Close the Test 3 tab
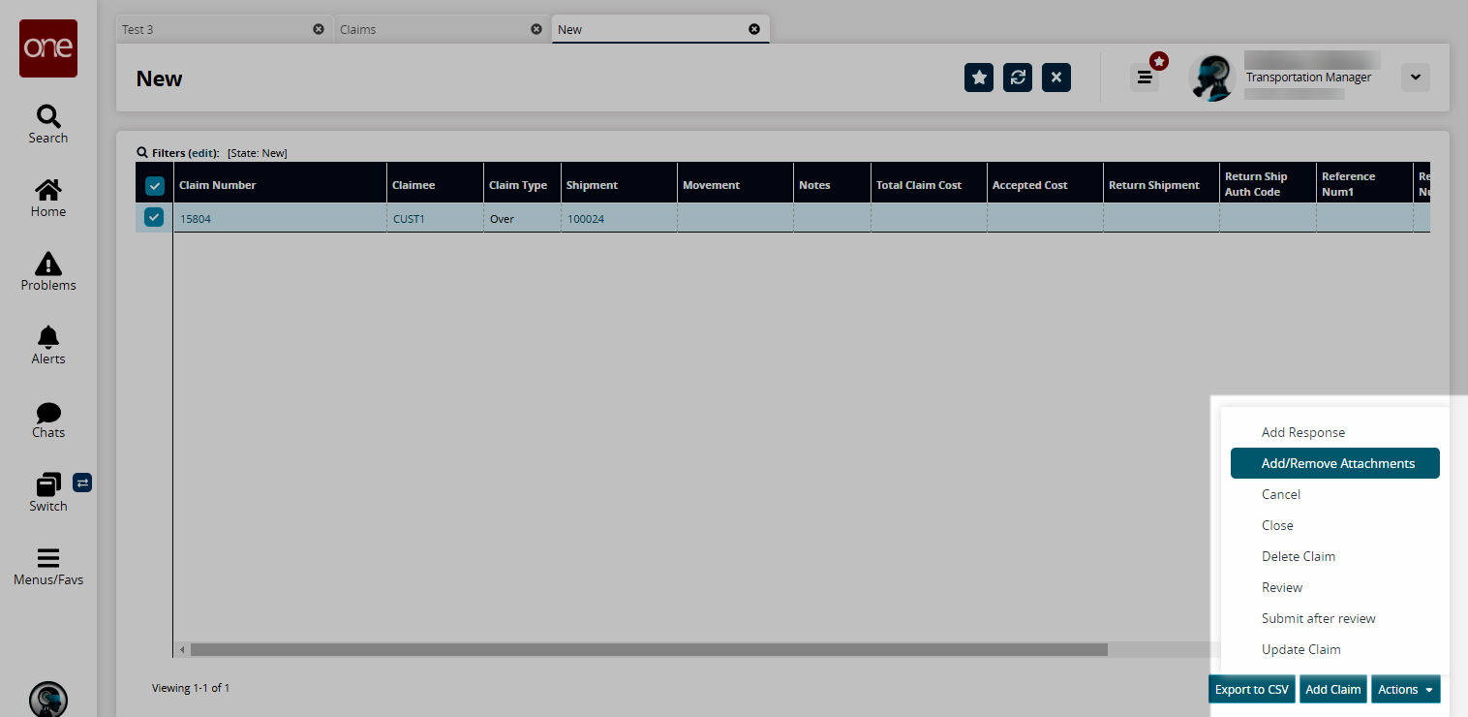This screenshot has width=1468, height=717. click(319, 29)
